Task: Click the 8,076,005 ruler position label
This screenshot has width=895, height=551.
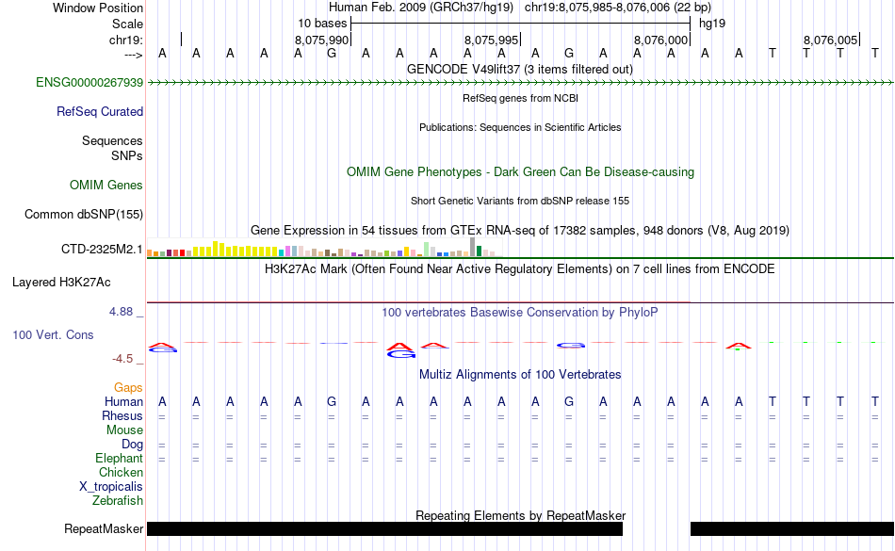Action: pos(831,40)
